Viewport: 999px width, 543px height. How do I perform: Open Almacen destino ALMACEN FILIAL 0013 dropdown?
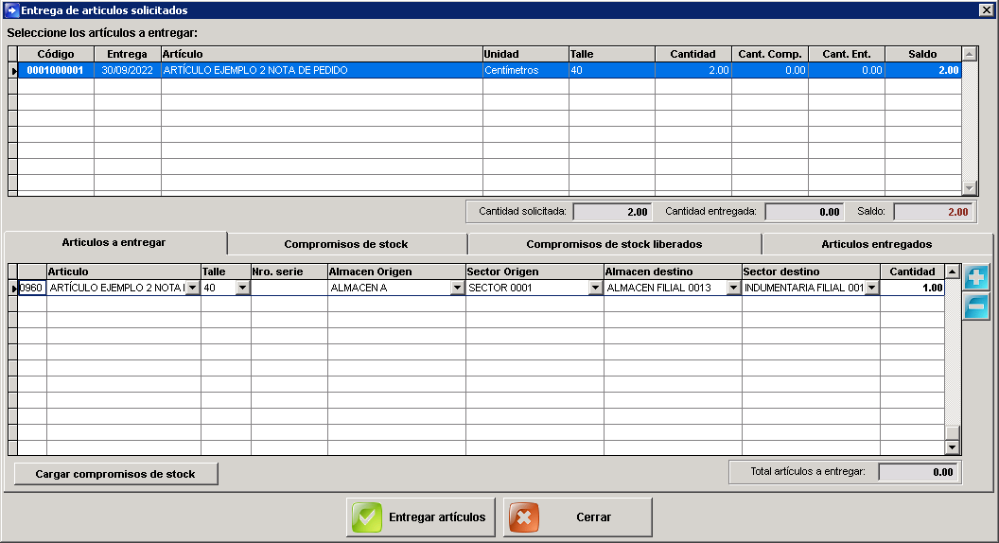click(733, 289)
